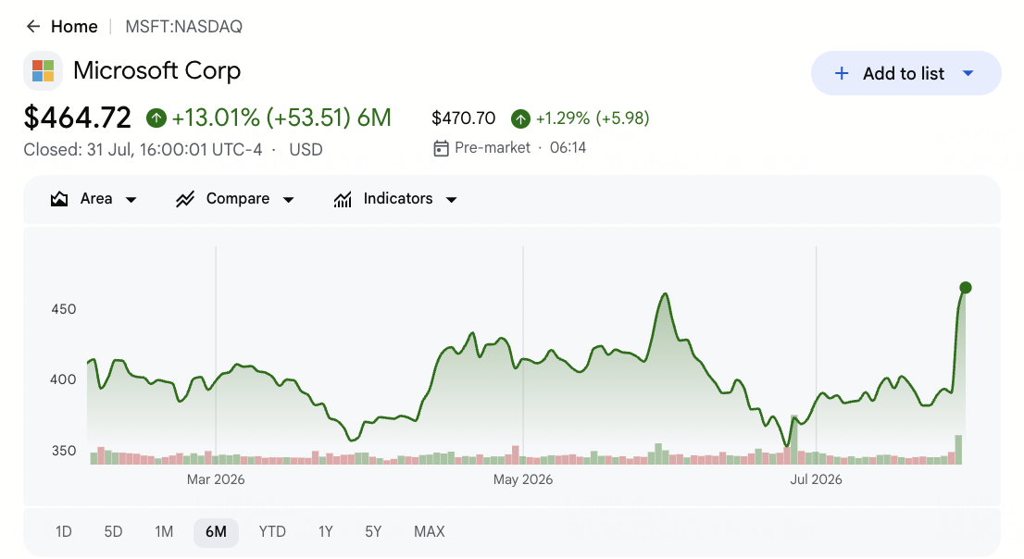Expand the Indicators dropdown arrow
The image size is (1024, 559).
pos(451,199)
